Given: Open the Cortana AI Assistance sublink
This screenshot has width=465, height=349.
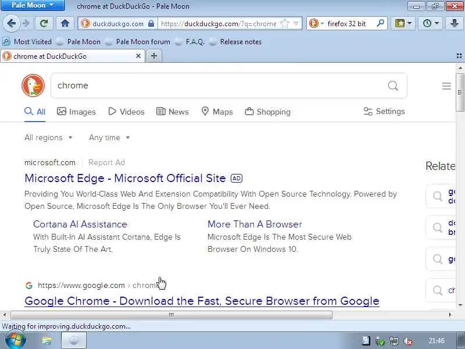Looking at the screenshot, I should (x=80, y=224).
